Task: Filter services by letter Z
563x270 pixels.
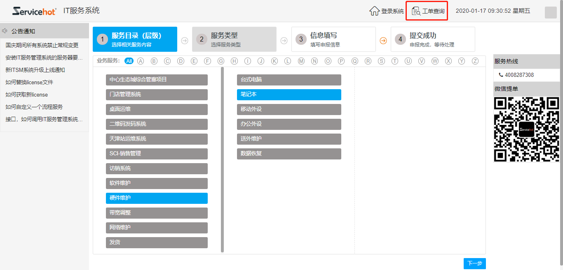Action: coord(475,61)
